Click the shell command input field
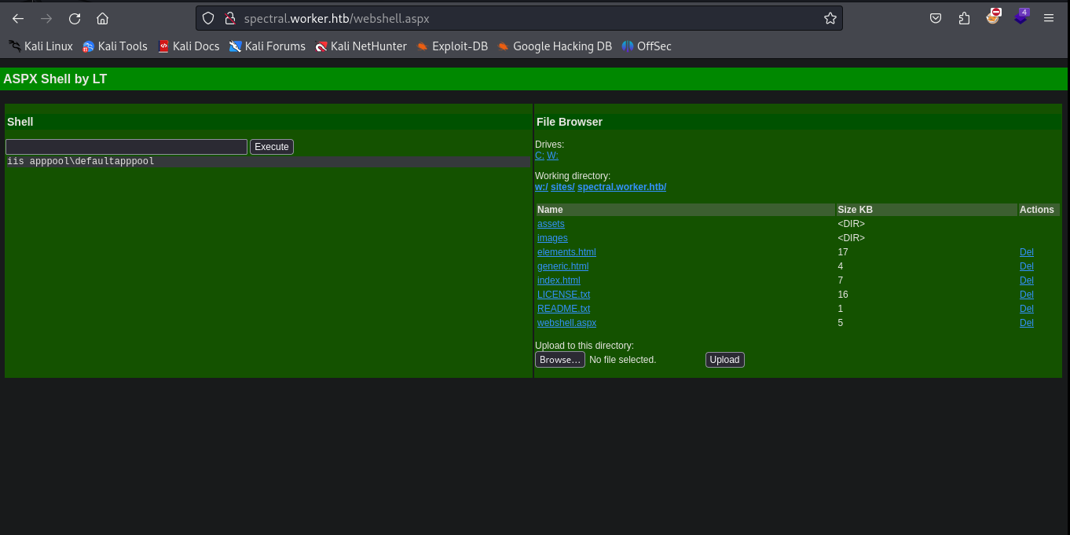This screenshot has height=535, width=1070. point(126,147)
